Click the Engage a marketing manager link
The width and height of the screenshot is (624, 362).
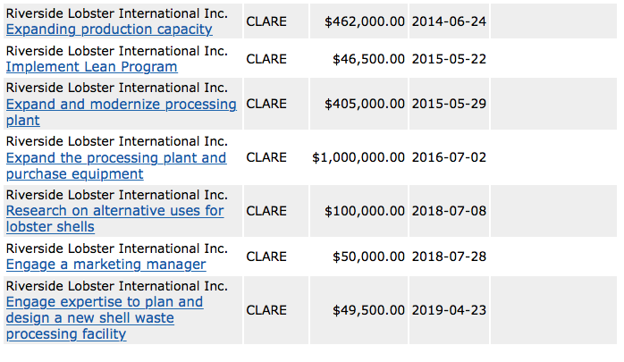pyautogui.click(x=105, y=265)
